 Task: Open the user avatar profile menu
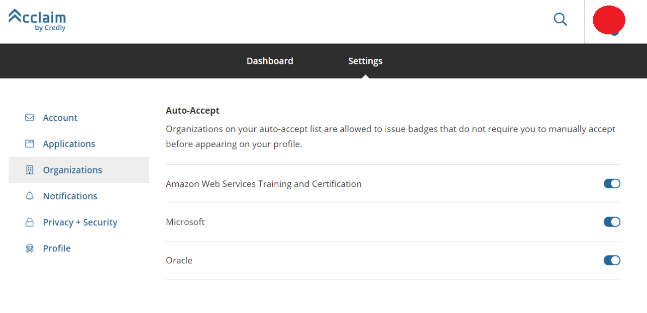click(x=609, y=20)
